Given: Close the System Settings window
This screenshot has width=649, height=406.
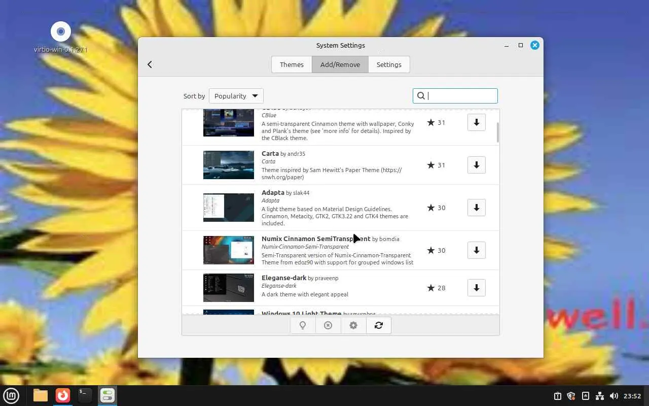Looking at the screenshot, I should click(535, 45).
